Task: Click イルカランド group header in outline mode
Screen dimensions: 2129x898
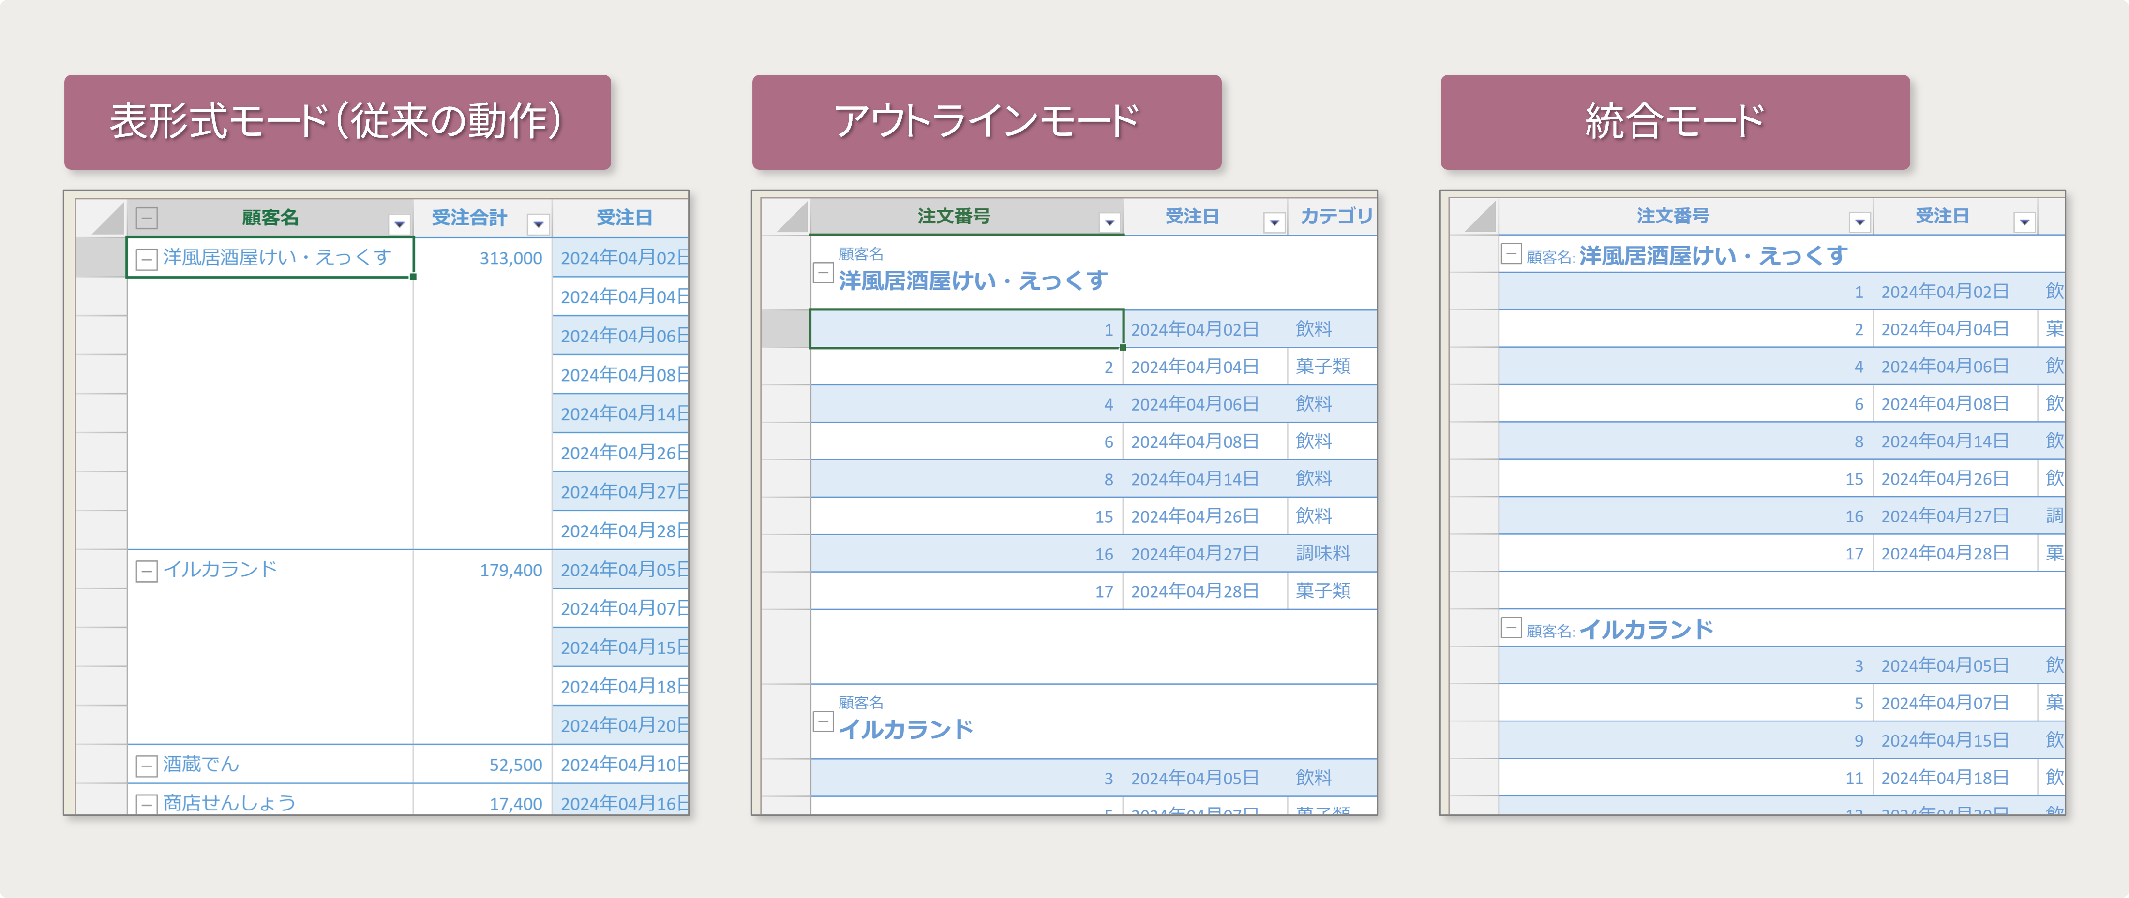Action: pos(1094,721)
